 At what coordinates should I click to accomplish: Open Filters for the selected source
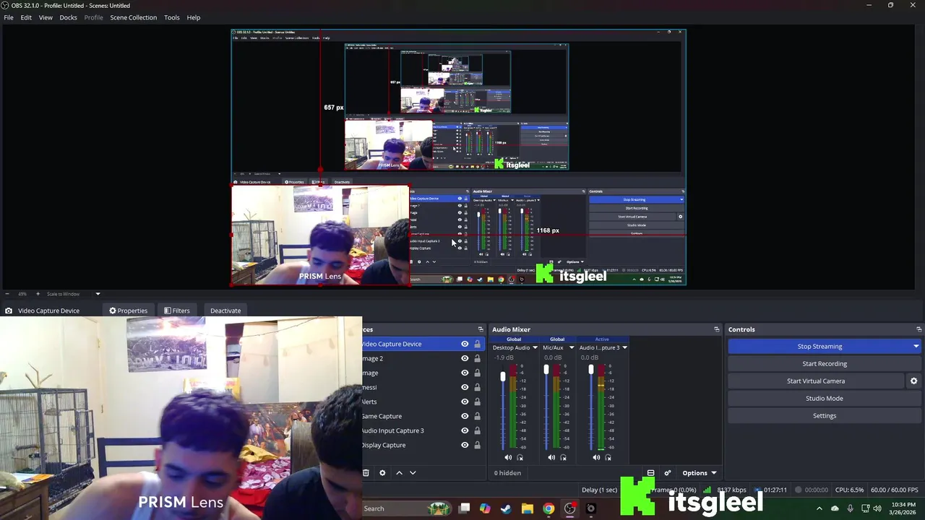click(x=177, y=311)
